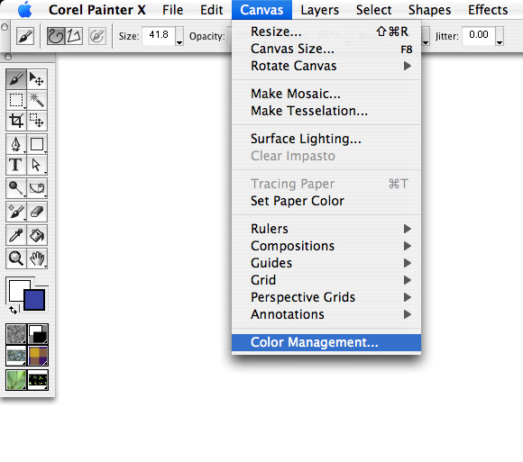
Task: Pick the Pen tool
Action: (x=16, y=144)
